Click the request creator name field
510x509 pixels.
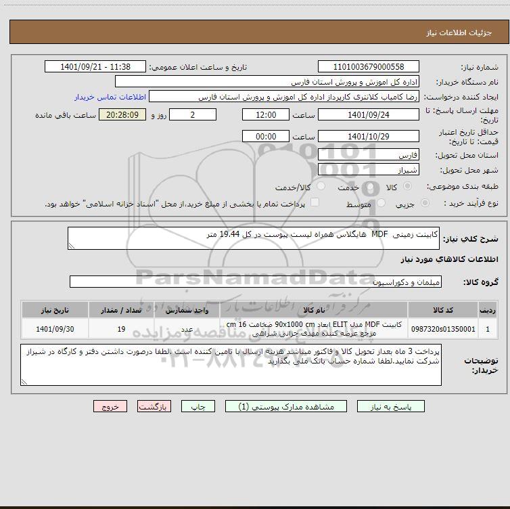tap(284, 97)
